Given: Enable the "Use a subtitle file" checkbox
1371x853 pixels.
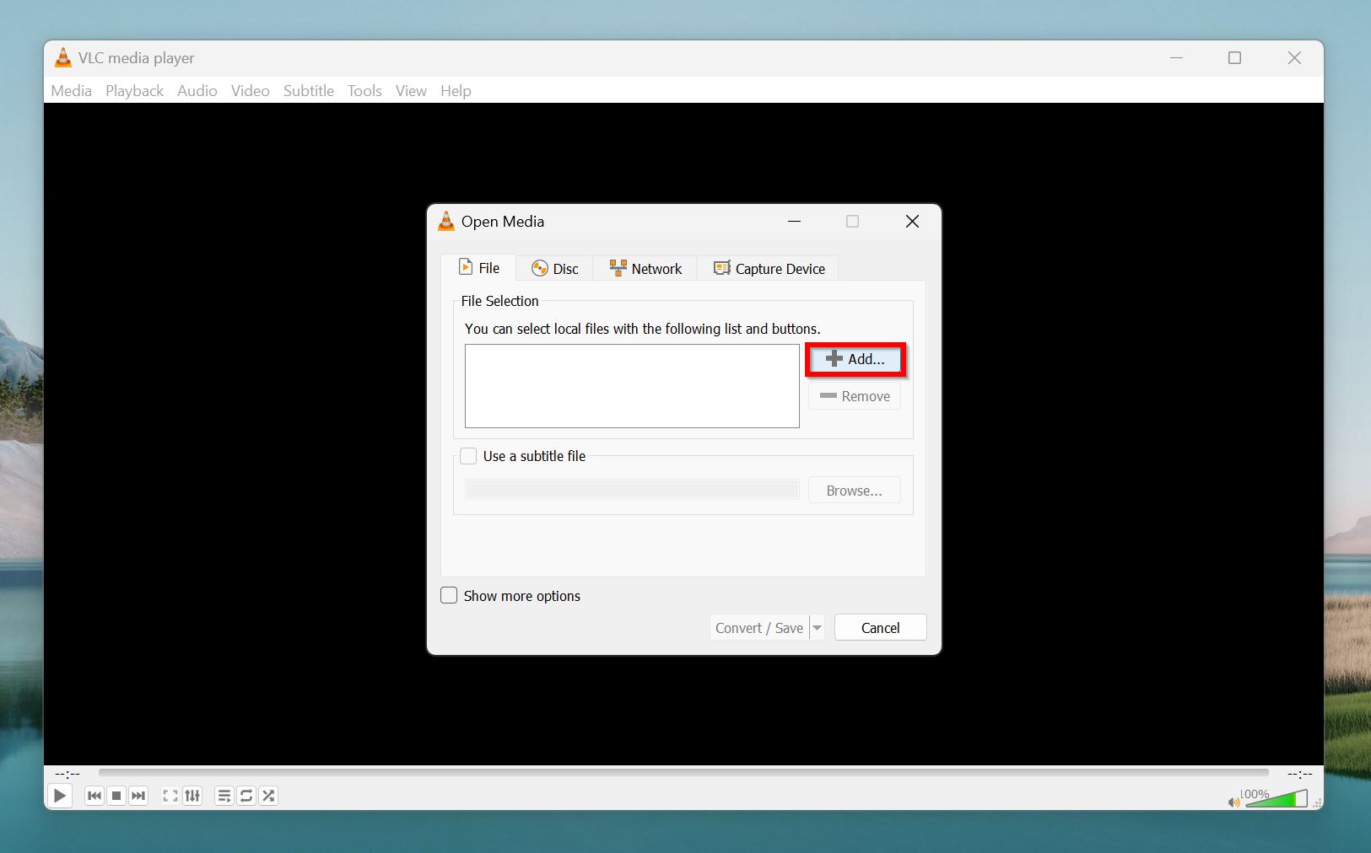Looking at the screenshot, I should click(468, 456).
